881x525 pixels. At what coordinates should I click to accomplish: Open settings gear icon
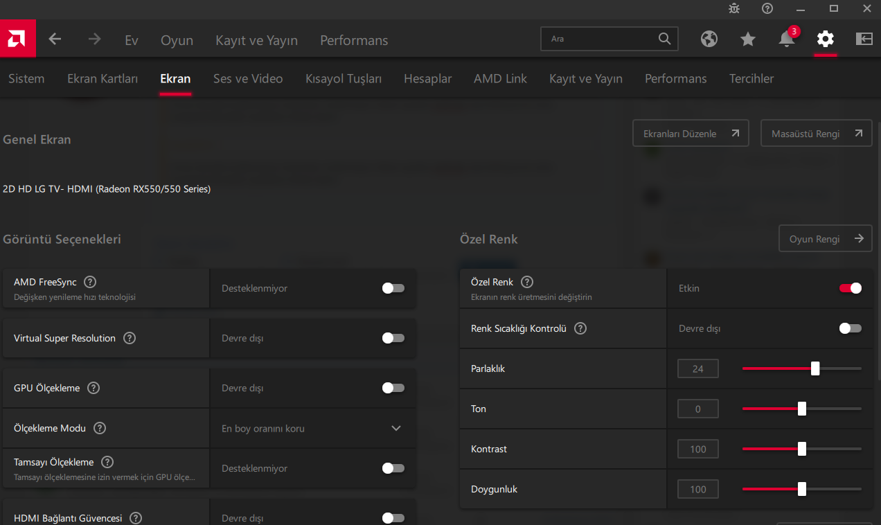click(x=825, y=39)
